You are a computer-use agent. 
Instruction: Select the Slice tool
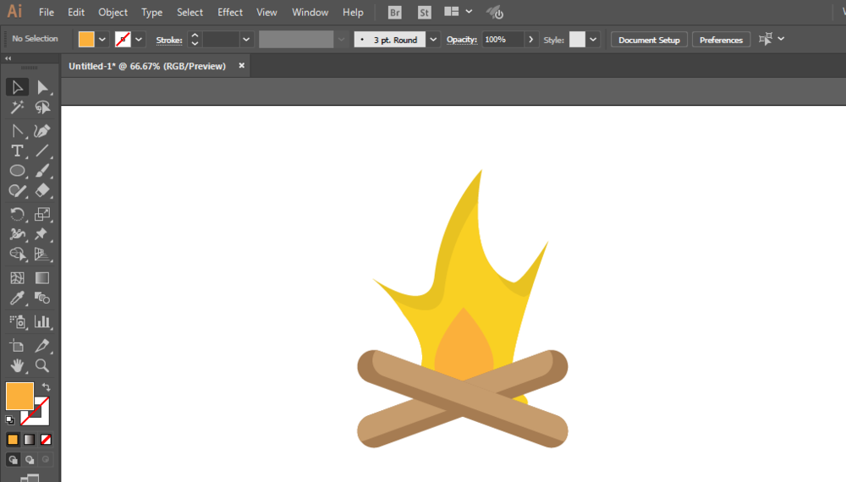42,346
